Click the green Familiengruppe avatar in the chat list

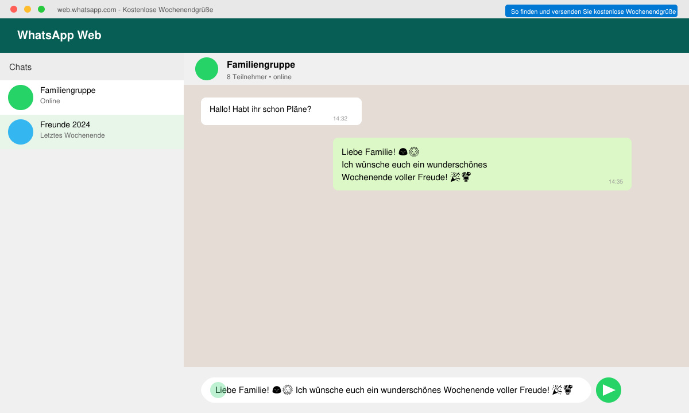click(21, 98)
